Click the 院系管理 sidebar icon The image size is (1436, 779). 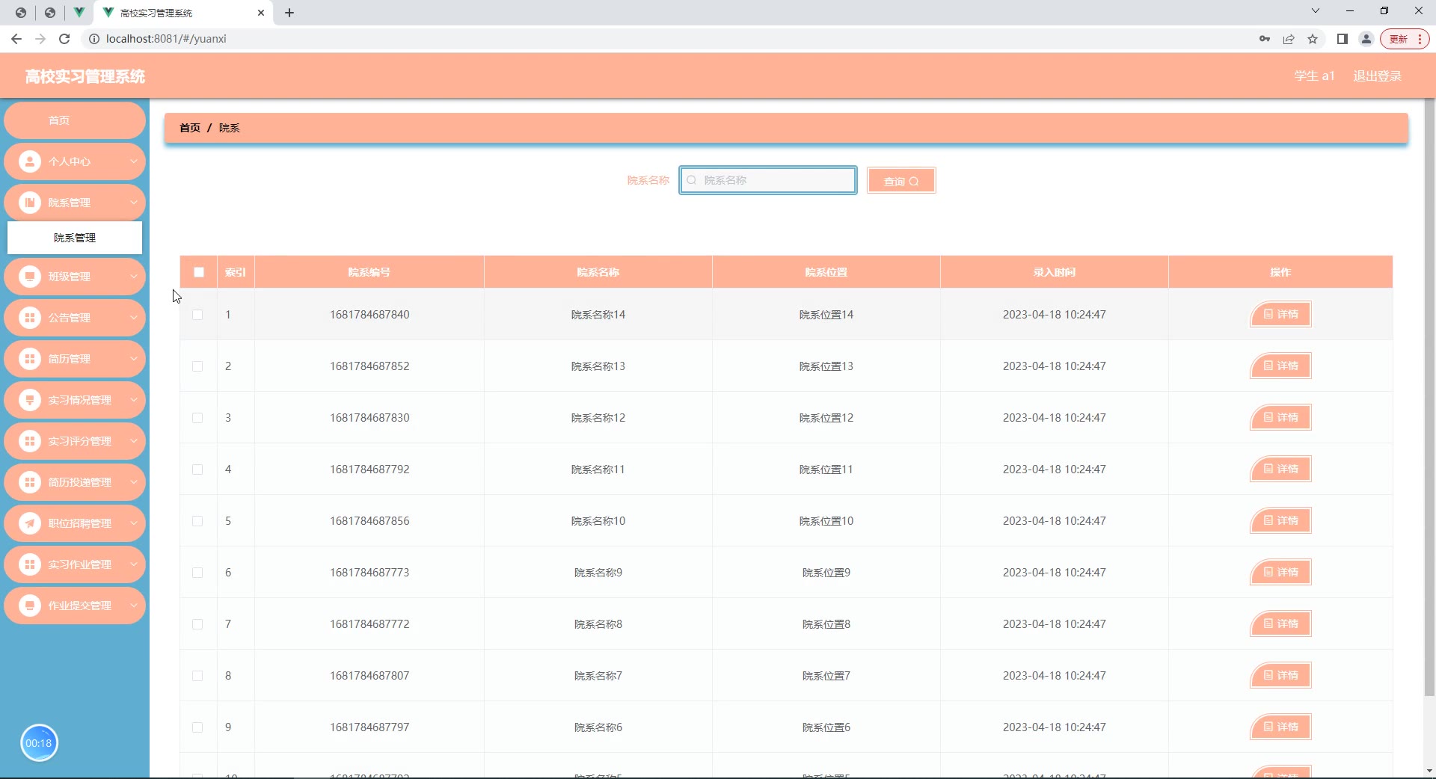(30, 203)
